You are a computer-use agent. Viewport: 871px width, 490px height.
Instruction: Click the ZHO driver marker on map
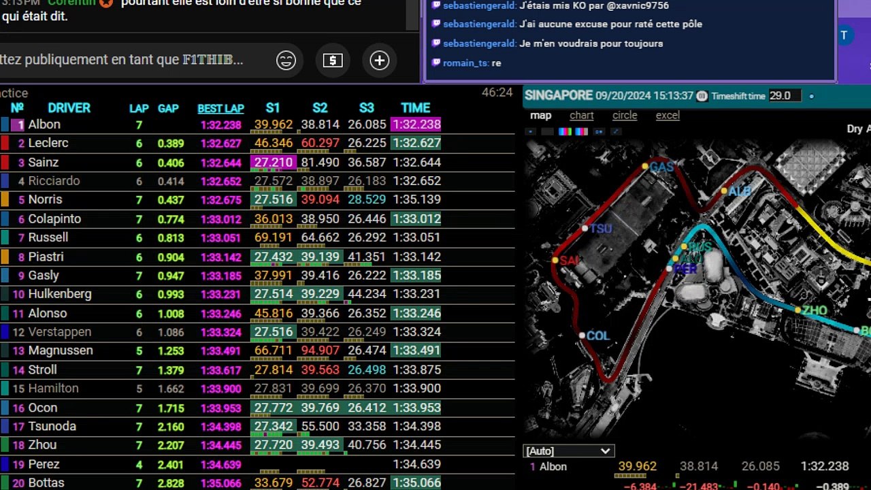tap(798, 310)
